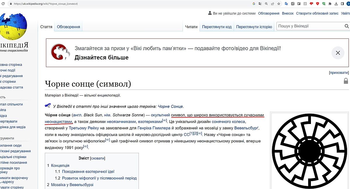Click the Ukrainian Wikipedia globe logo
This screenshot has width=350, height=189.
point(13,26)
